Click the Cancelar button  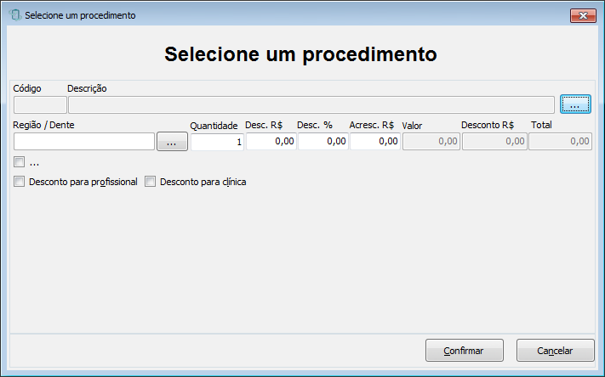tap(556, 351)
